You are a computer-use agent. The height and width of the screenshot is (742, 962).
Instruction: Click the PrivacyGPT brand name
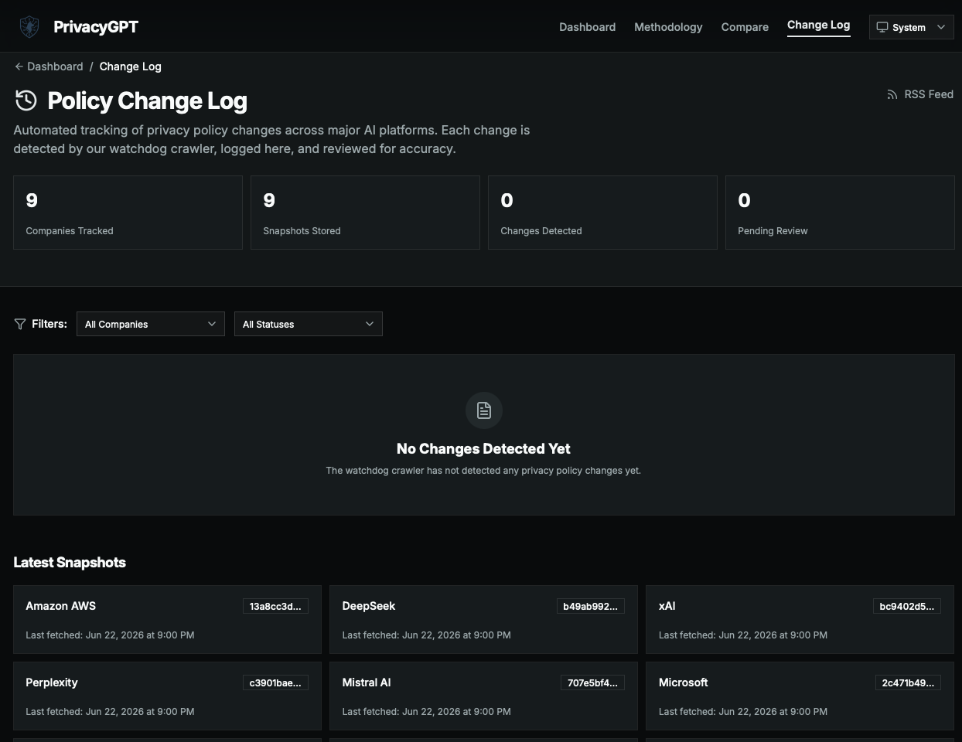[x=96, y=27]
